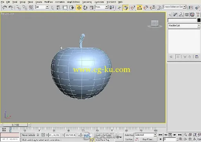Open the Views menu
The image size is (201, 142).
click(30, 2)
